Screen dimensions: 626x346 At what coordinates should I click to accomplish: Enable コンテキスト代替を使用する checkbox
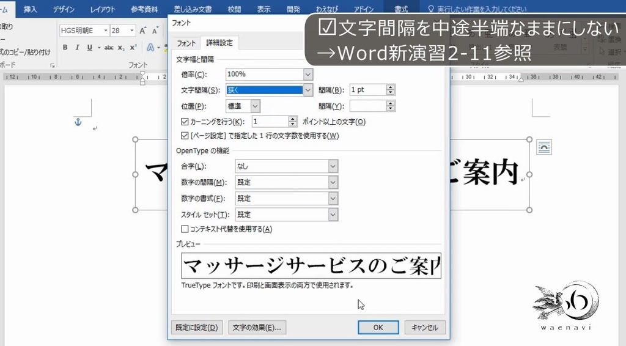point(185,229)
